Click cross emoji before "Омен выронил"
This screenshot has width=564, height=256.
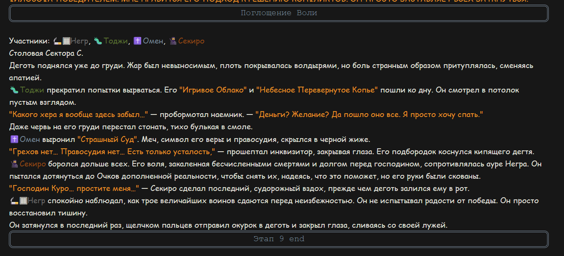(x=14, y=139)
